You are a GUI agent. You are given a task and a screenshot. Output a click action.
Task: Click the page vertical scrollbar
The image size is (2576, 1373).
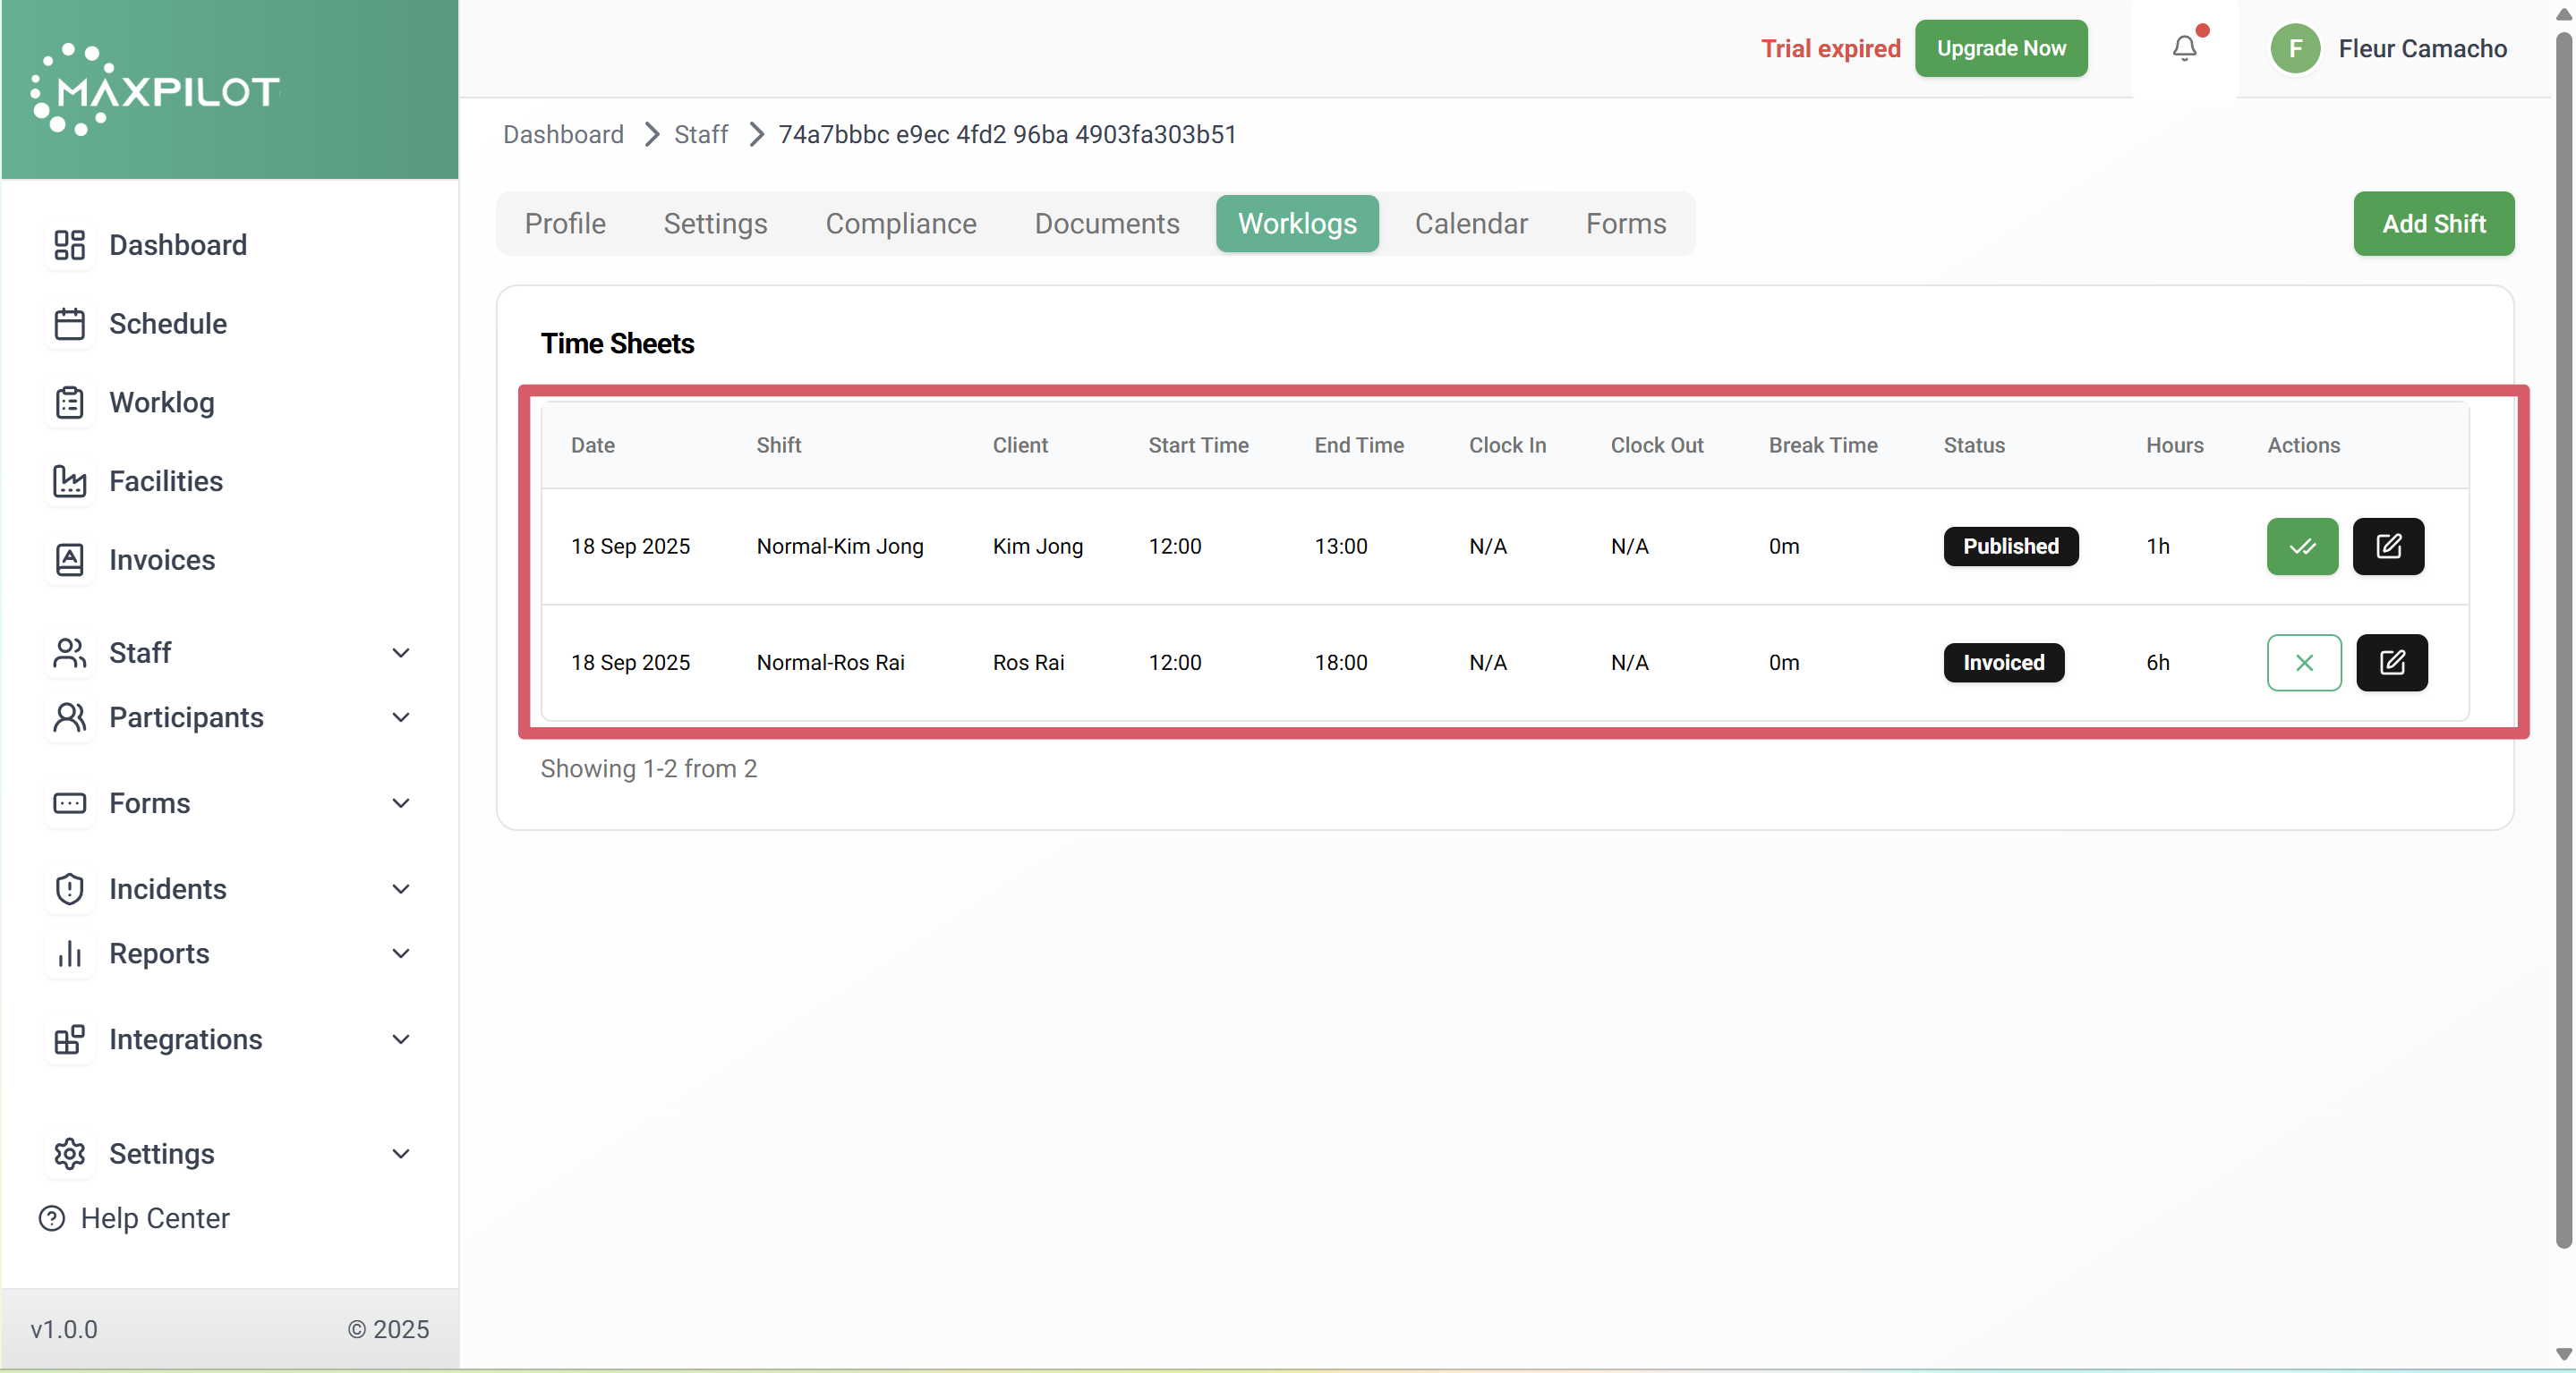(2563, 640)
